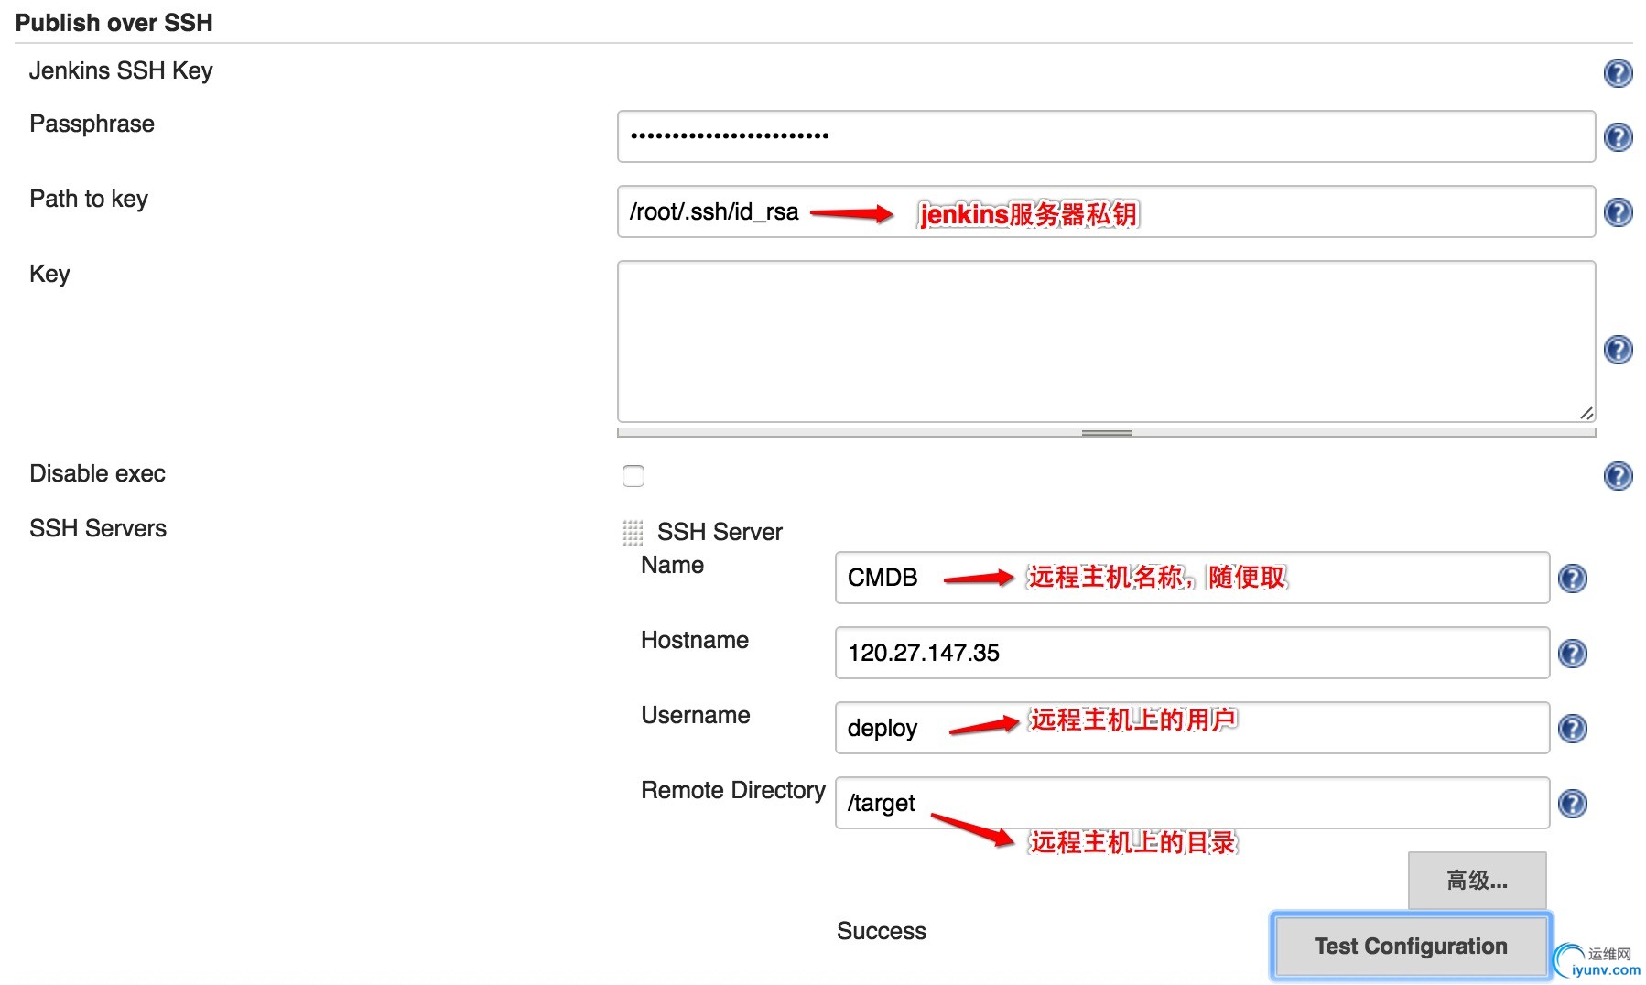The width and height of the screenshot is (1646, 985).
Task: Click the Success status text
Action: [x=882, y=931]
